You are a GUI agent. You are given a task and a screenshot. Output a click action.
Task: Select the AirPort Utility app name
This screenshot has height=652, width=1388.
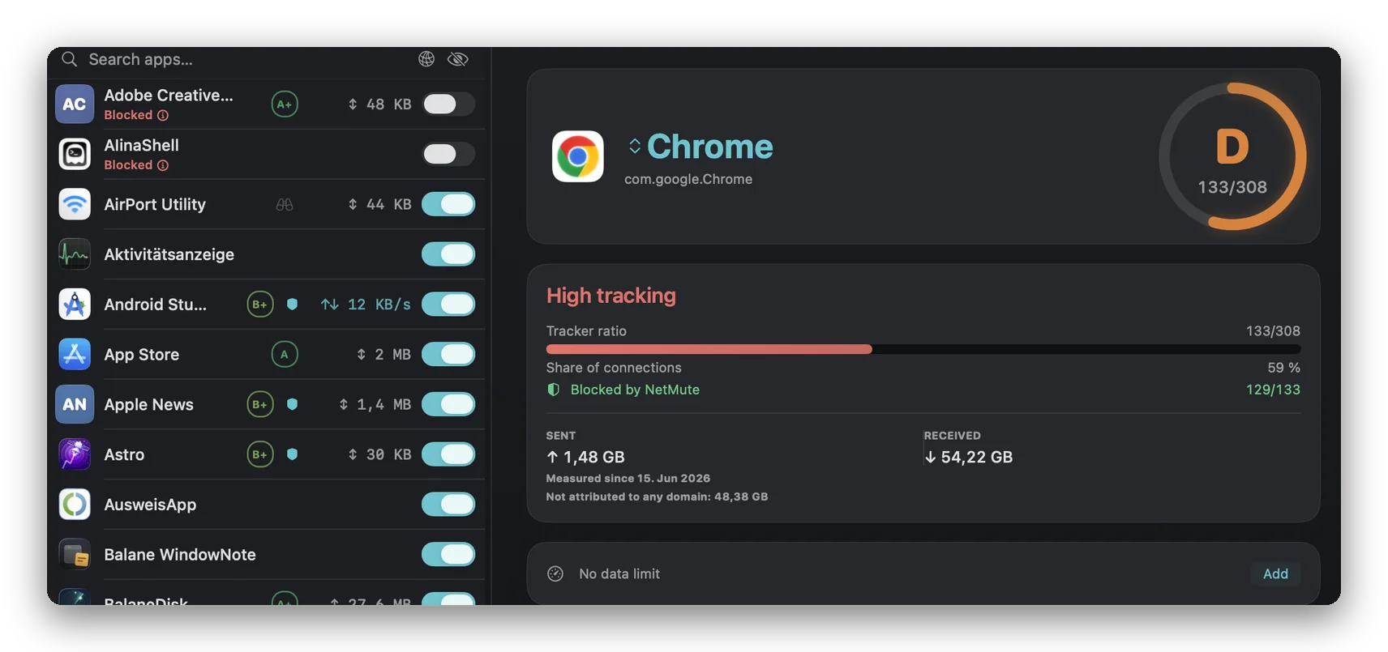tap(155, 204)
